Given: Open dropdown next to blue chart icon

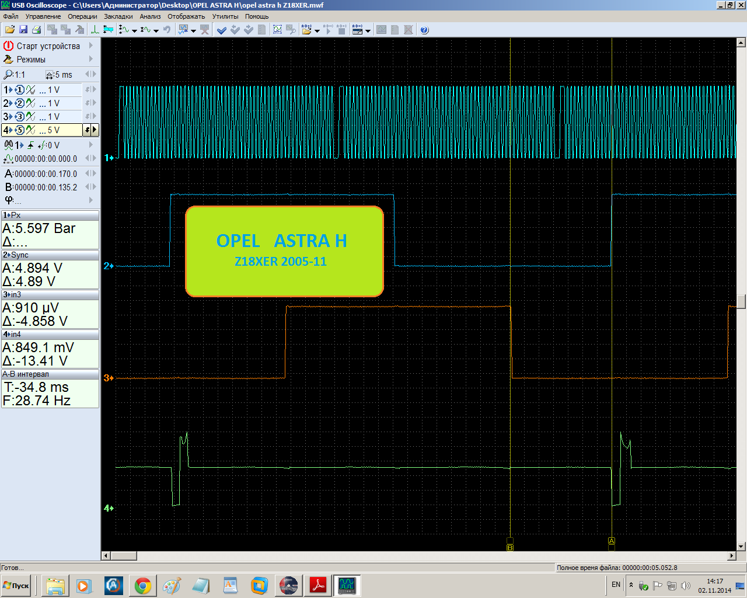Looking at the screenshot, I should click(193, 30).
